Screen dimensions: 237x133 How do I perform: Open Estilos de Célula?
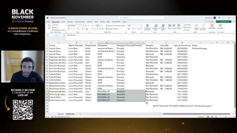[163, 27]
